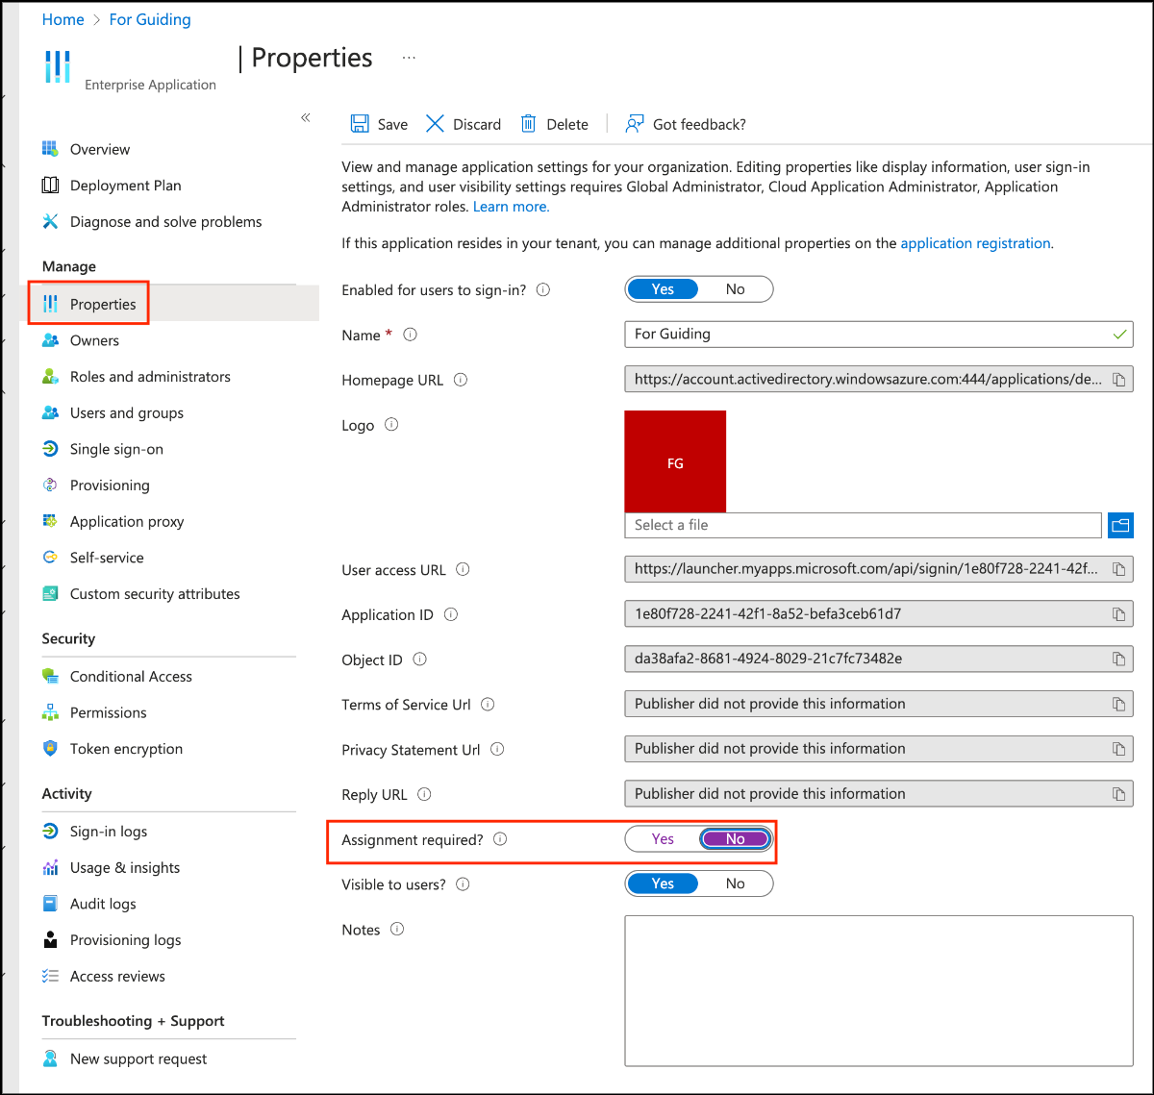Click the red FG logo thumbnail
The height and width of the screenshot is (1095, 1154).
pos(675,461)
